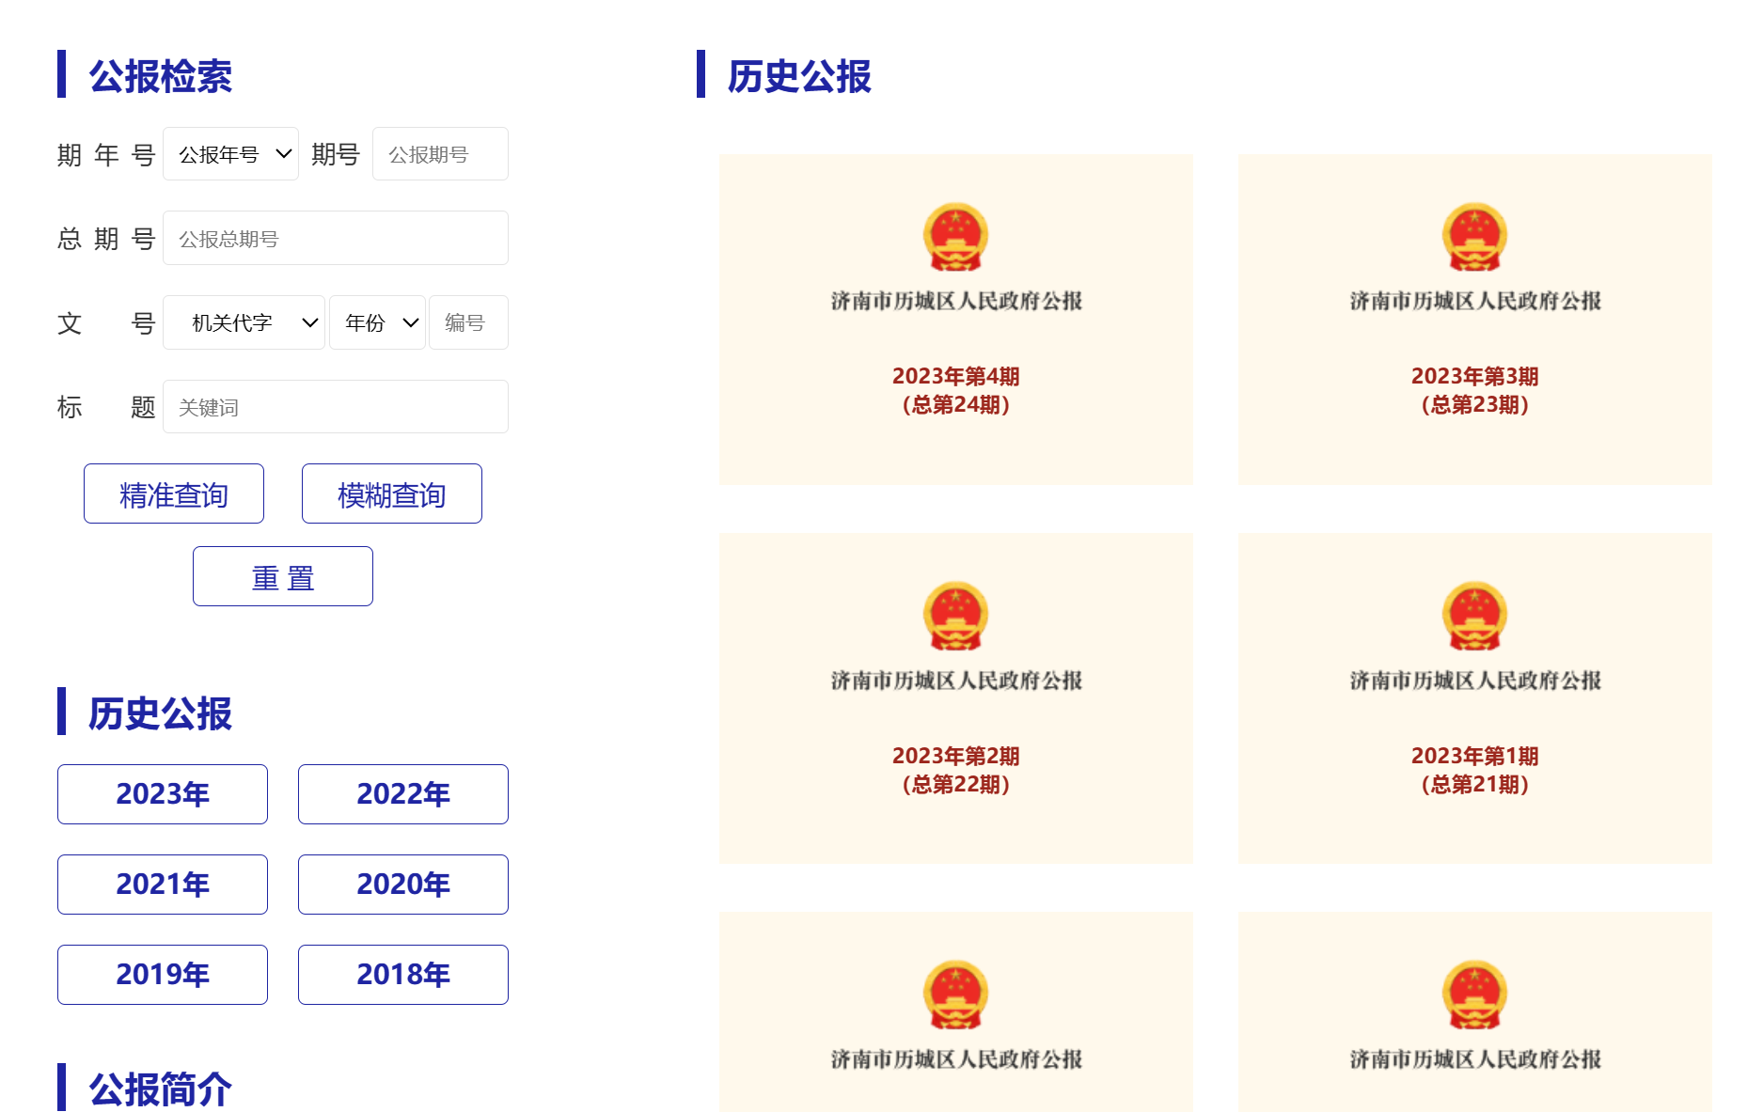This screenshot has height=1112, width=1763.
Task: Select the 2021年 history button
Action: point(163,885)
